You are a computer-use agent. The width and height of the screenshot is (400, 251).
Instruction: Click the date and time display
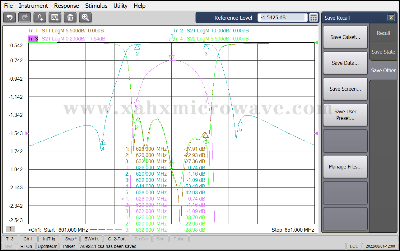pos(380,246)
